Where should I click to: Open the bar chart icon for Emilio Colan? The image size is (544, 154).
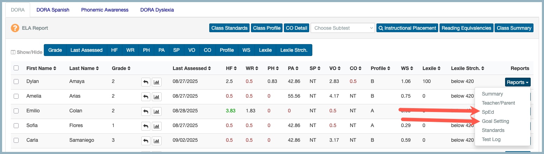pos(157,111)
